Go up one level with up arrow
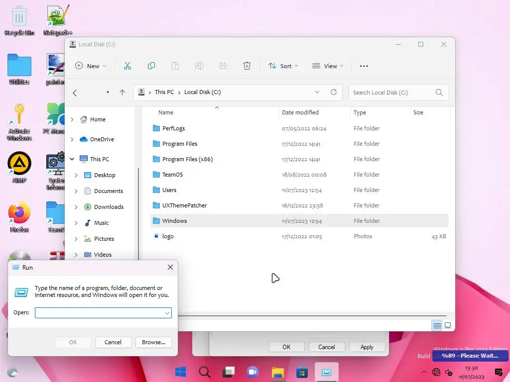 (x=123, y=93)
